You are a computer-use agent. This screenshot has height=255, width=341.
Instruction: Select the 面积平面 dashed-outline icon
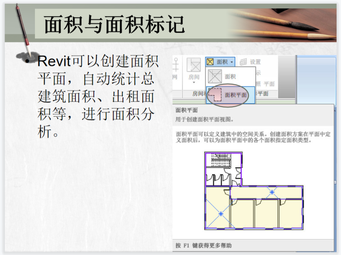point(215,95)
